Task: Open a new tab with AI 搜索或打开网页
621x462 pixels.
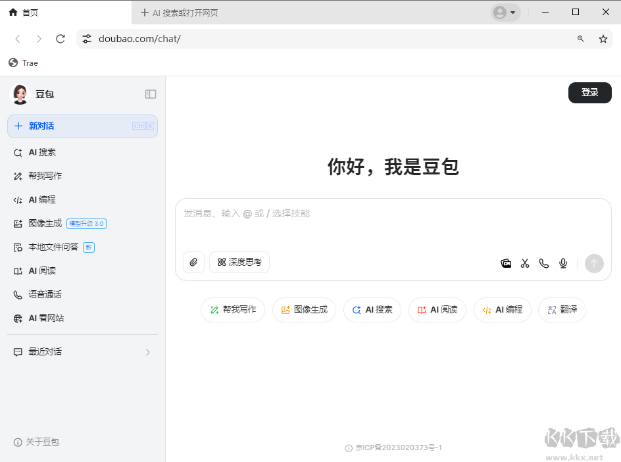Action: click(180, 13)
